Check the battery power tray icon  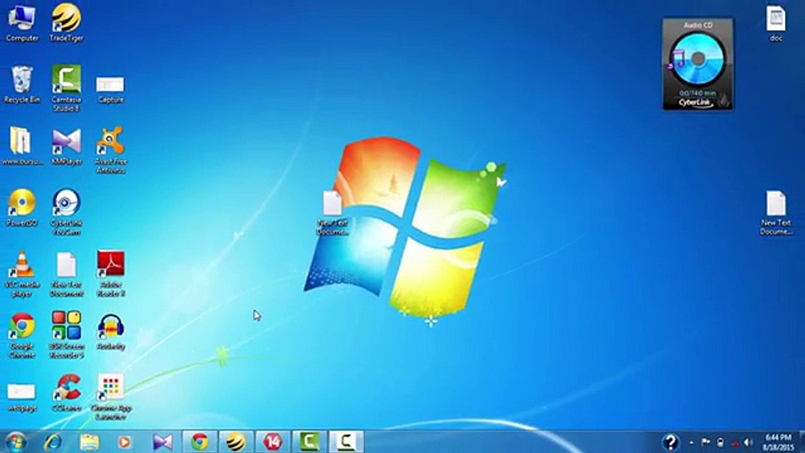point(720,442)
